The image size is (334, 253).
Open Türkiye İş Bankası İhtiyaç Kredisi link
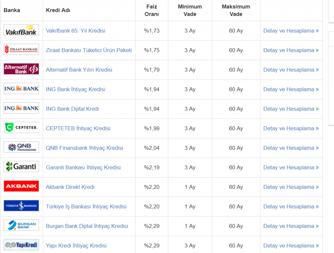(86, 207)
